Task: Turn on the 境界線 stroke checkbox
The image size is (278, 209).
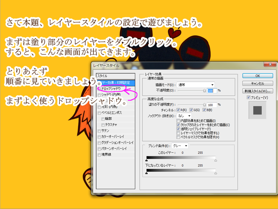Action: pyautogui.click(x=99, y=155)
